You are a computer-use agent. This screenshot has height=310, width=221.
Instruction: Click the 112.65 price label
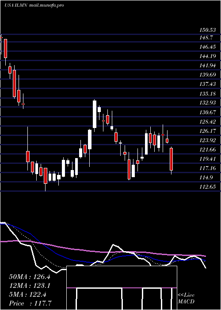207,187
